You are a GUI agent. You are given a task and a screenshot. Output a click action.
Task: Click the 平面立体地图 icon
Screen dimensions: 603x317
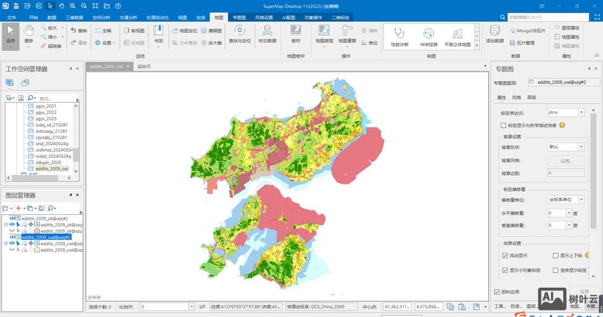tap(457, 36)
